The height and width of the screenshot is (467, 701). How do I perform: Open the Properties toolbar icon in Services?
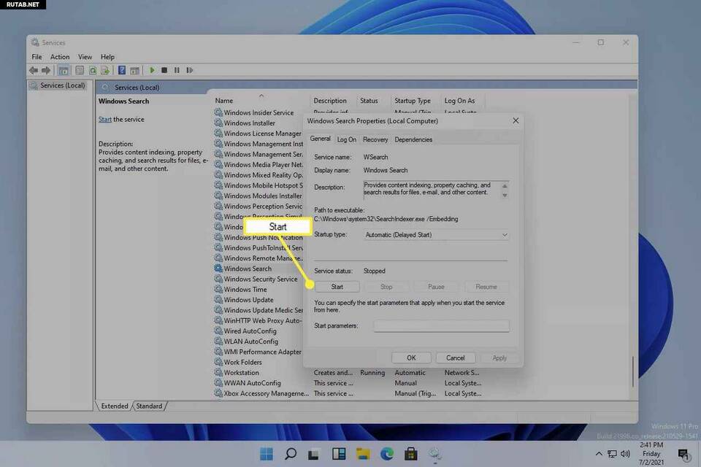point(80,70)
